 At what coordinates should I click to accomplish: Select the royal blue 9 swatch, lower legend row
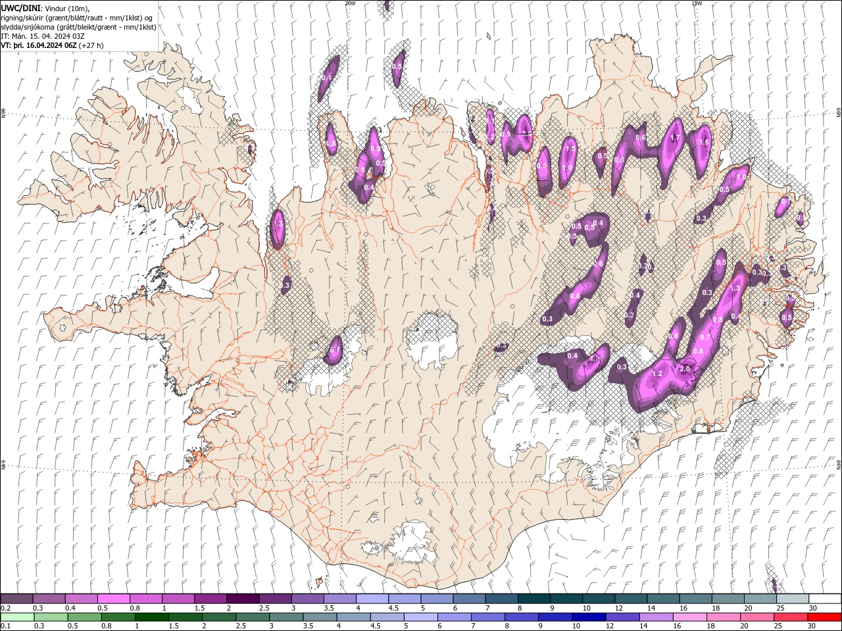(x=555, y=617)
